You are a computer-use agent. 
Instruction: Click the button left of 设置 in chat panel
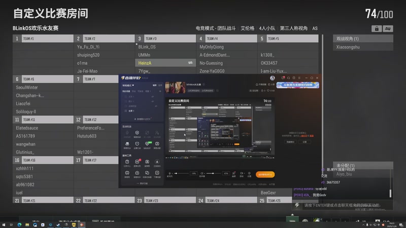click(290, 142)
